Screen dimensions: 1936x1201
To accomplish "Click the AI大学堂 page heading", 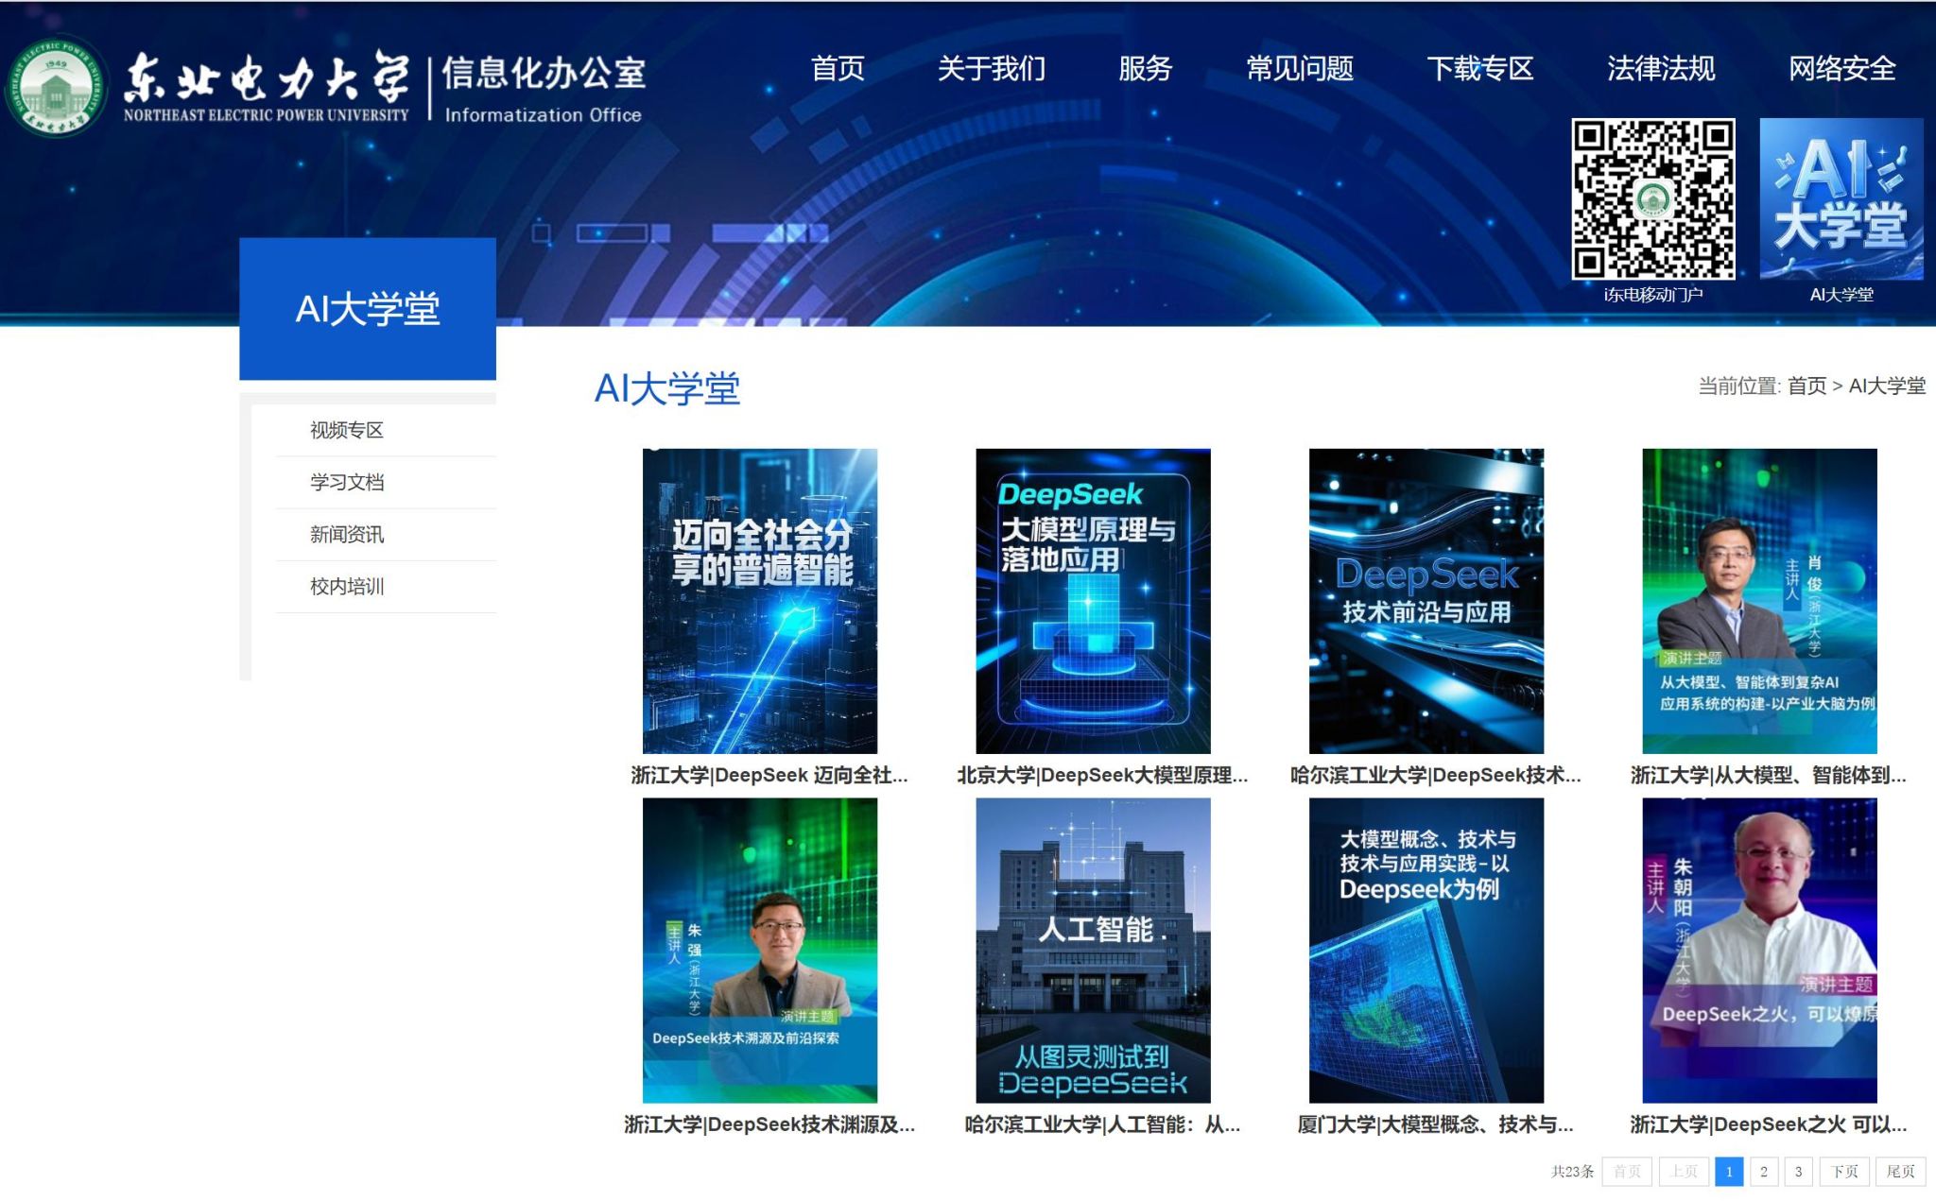I will (x=667, y=389).
